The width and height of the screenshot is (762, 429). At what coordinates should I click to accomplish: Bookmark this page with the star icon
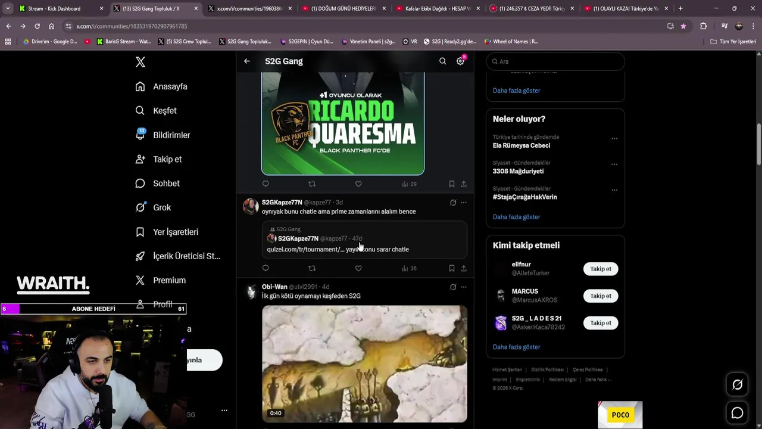[683, 26]
